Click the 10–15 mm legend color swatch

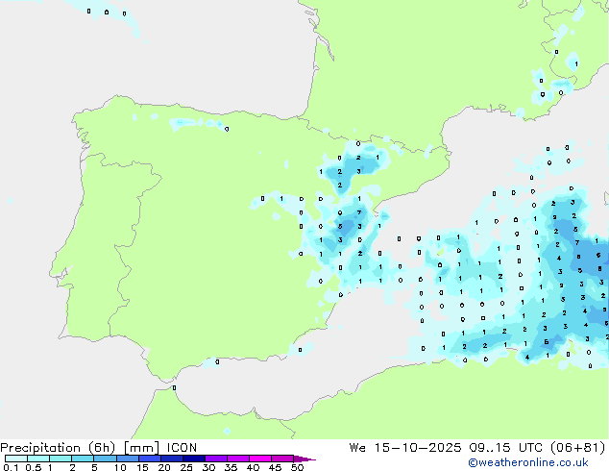pyautogui.click(x=127, y=459)
